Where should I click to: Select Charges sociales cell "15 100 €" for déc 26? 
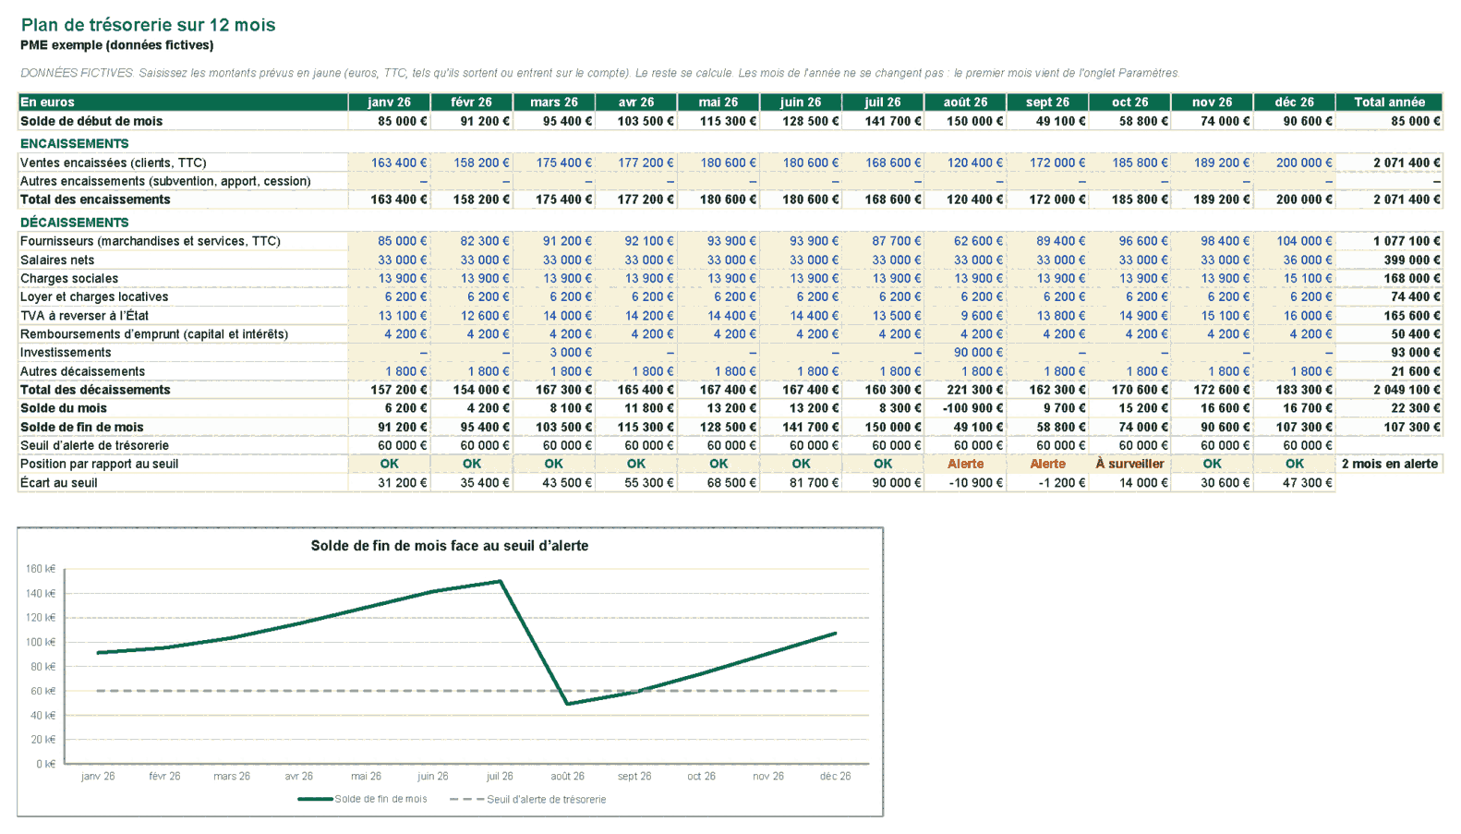coord(1294,278)
